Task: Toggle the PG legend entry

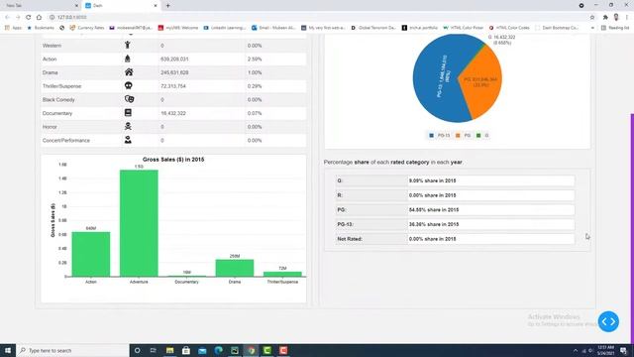Action: pos(463,135)
